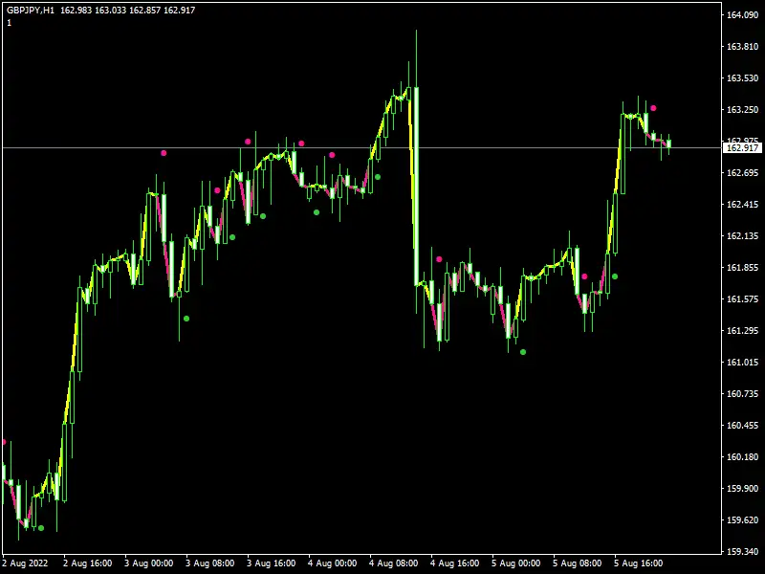Select the 160.180 price axis label
The image size is (765, 574).
pos(743,457)
